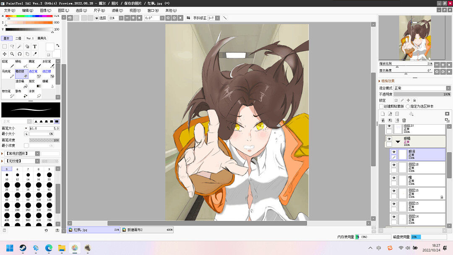Click the 二值 brush mode button
The width and height of the screenshot is (453, 255).
[18, 38]
